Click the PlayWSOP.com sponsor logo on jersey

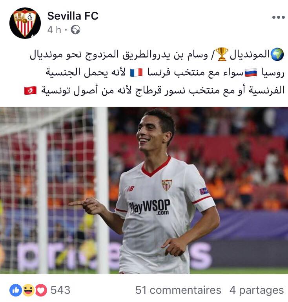pos(149,207)
